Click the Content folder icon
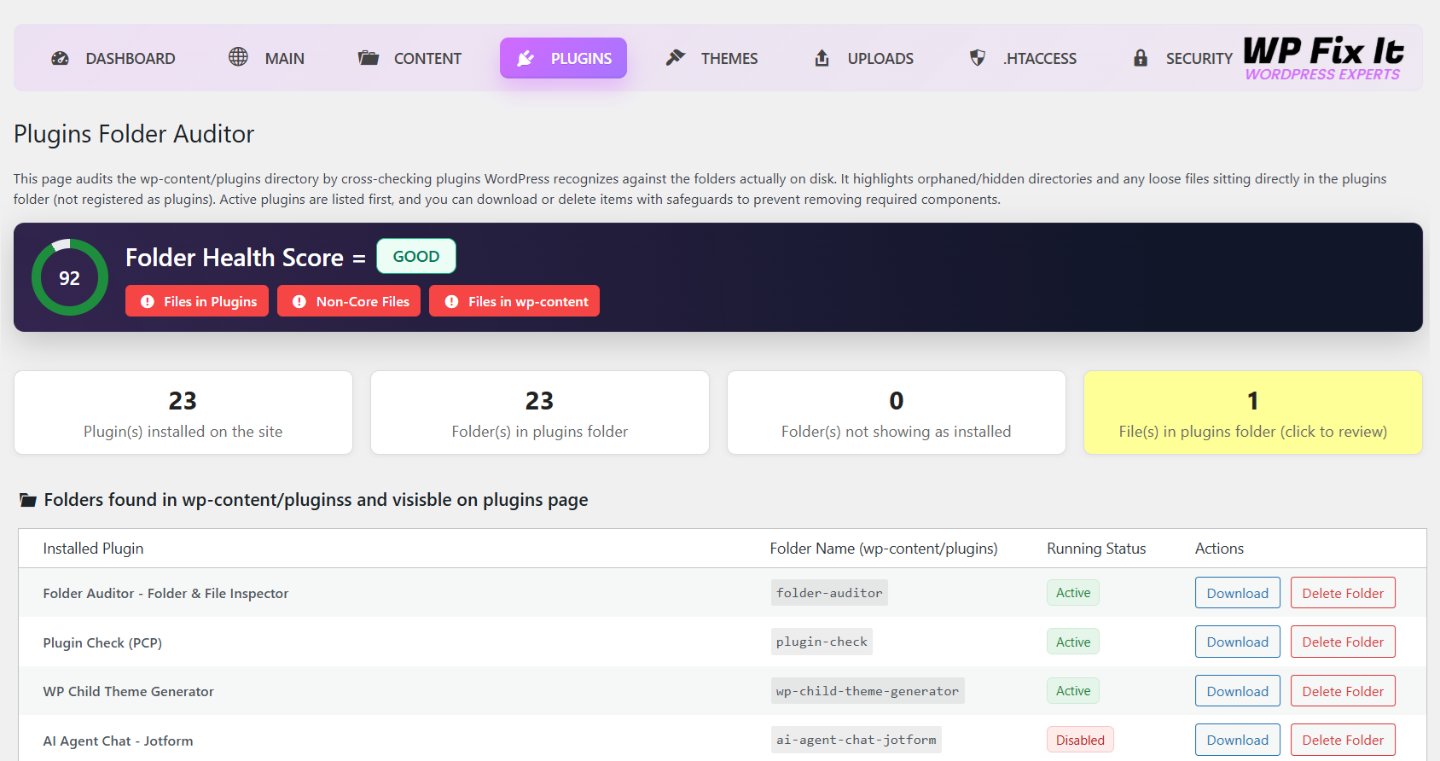 (369, 58)
